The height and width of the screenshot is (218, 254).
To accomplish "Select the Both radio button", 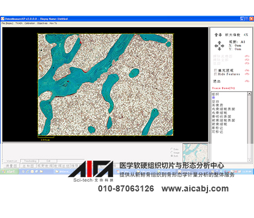I will point(172,156).
